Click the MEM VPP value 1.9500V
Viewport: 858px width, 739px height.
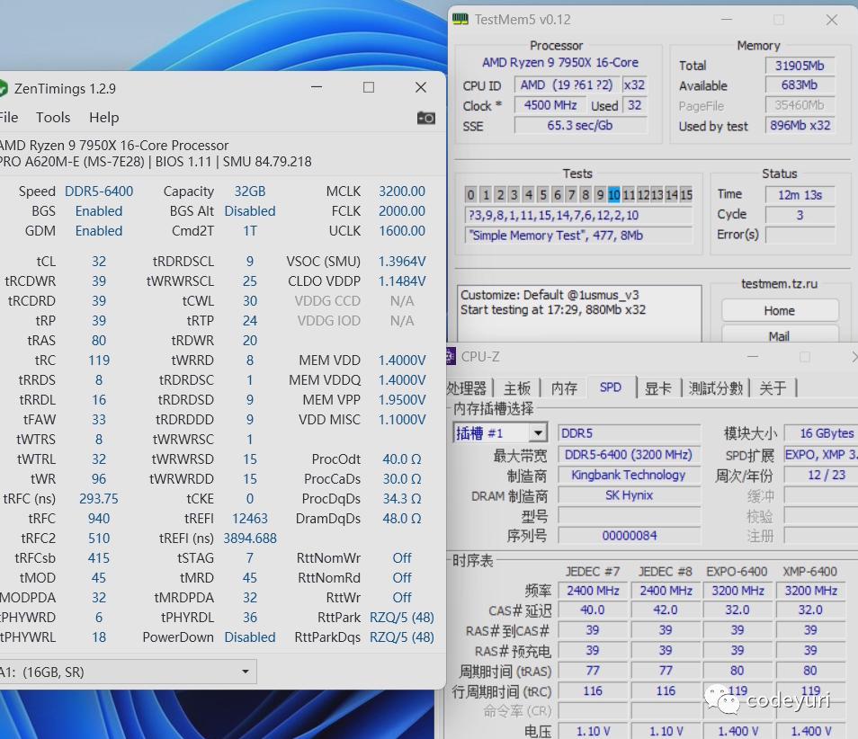pyautogui.click(x=402, y=400)
